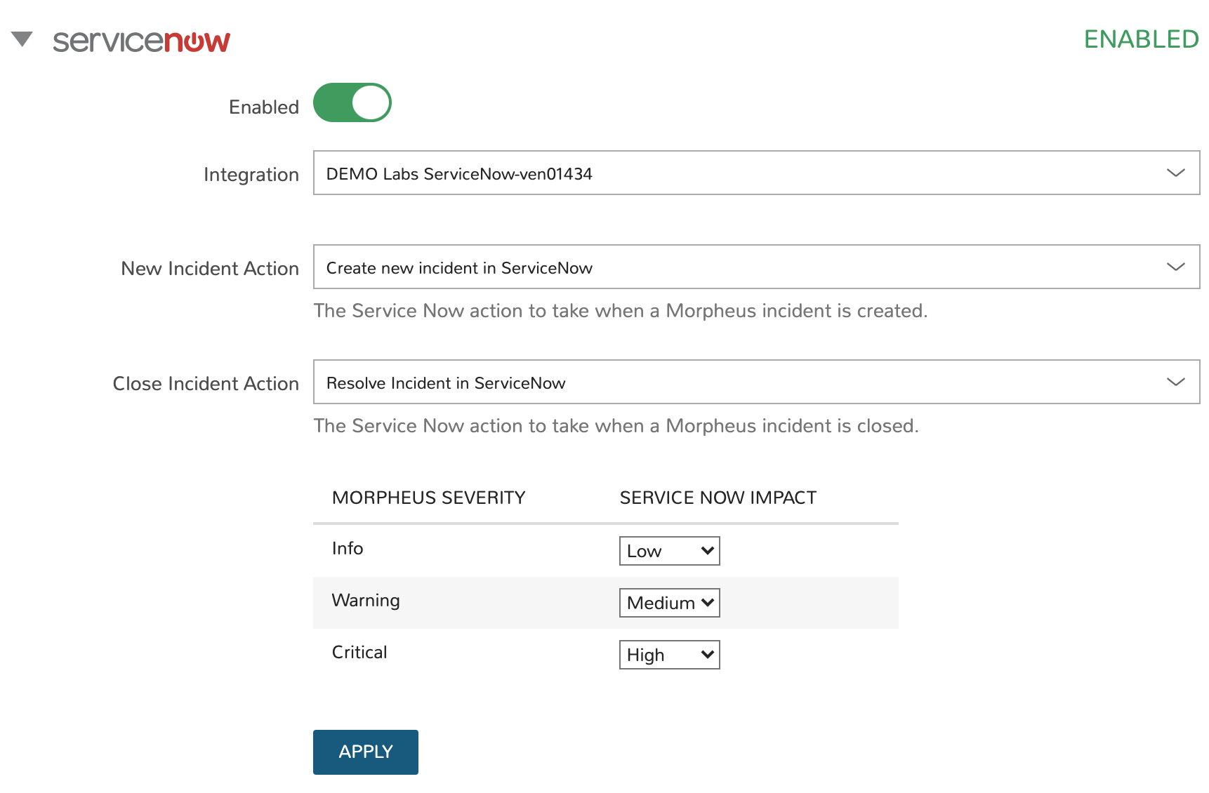Click the Close Incident Action label

(x=206, y=384)
